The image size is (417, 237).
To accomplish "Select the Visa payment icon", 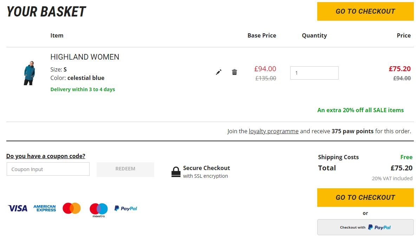I will pos(17,208).
